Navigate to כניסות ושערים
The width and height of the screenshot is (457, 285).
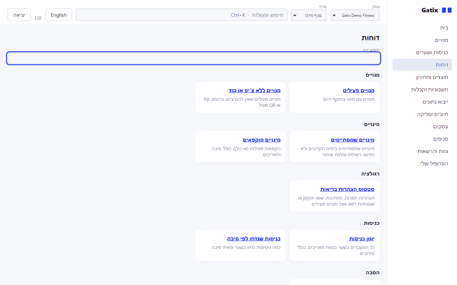point(422,53)
